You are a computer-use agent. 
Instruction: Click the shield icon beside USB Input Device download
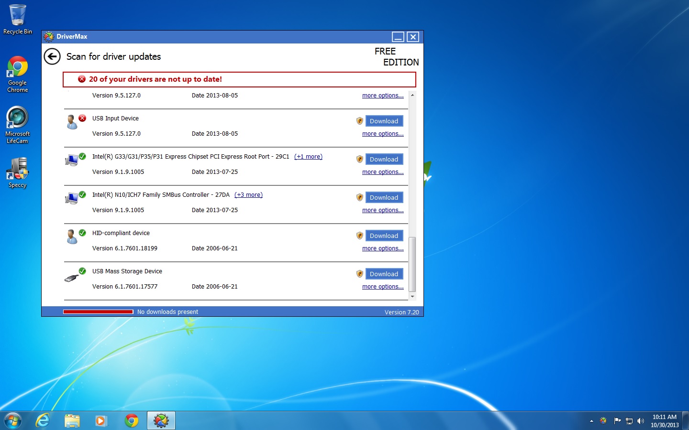click(x=360, y=121)
